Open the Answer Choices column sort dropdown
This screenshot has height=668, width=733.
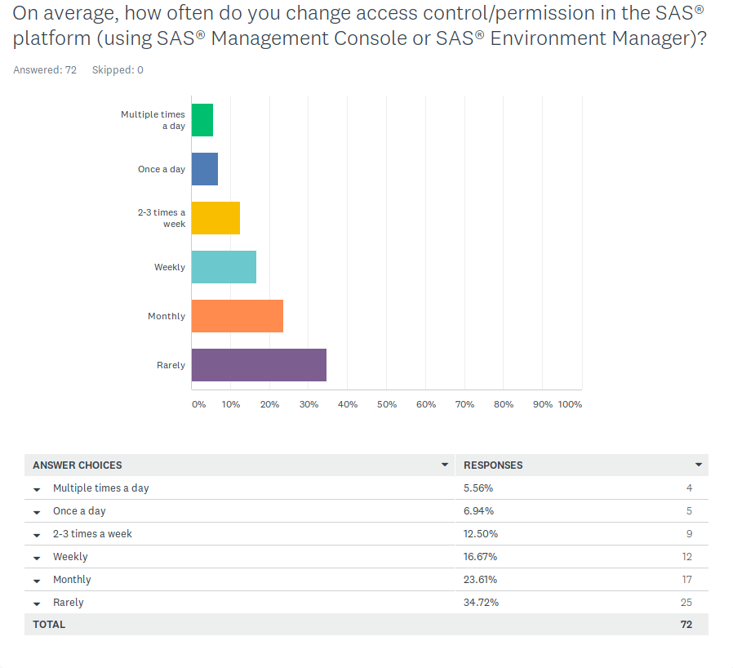click(x=445, y=465)
